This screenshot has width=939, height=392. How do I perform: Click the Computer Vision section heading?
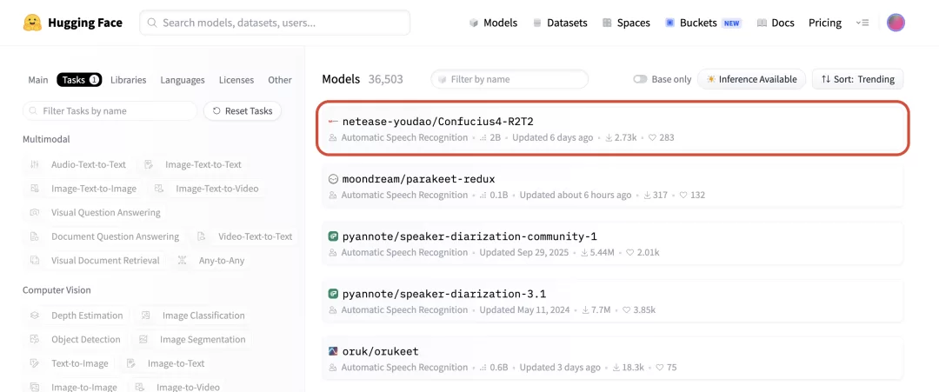[x=57, y=289]
